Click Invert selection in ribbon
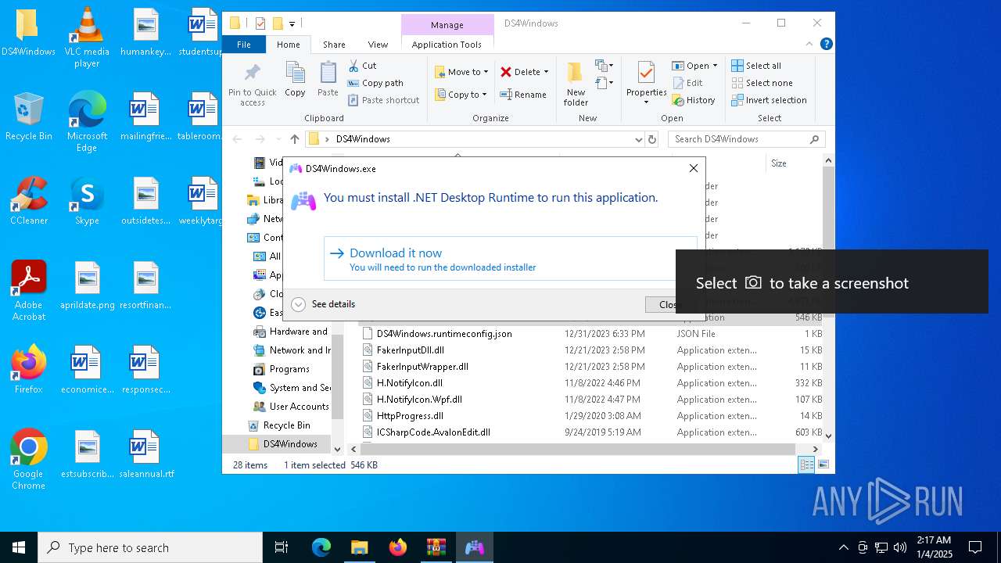 (770, 100)
